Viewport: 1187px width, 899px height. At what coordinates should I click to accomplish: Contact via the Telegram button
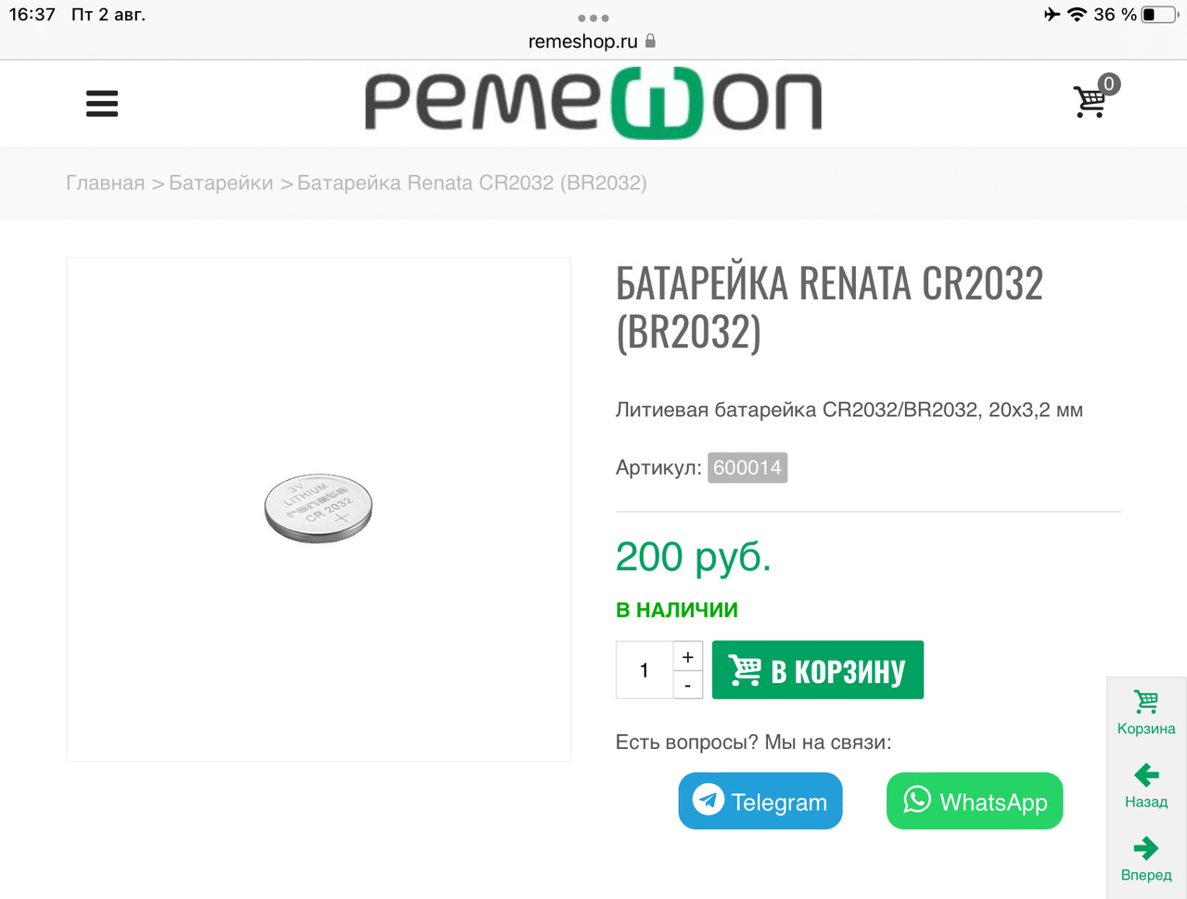pos(760,801)
